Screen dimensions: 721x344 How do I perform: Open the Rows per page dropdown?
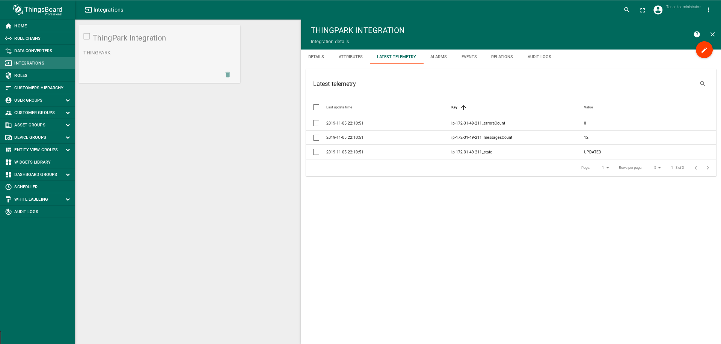pos(658,168)
